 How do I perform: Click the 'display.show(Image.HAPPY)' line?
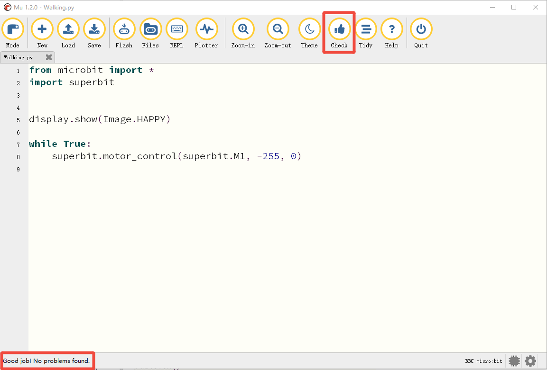point(100,119)
